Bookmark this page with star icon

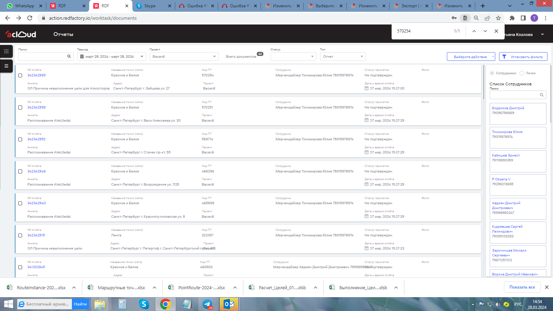(498, 18)
